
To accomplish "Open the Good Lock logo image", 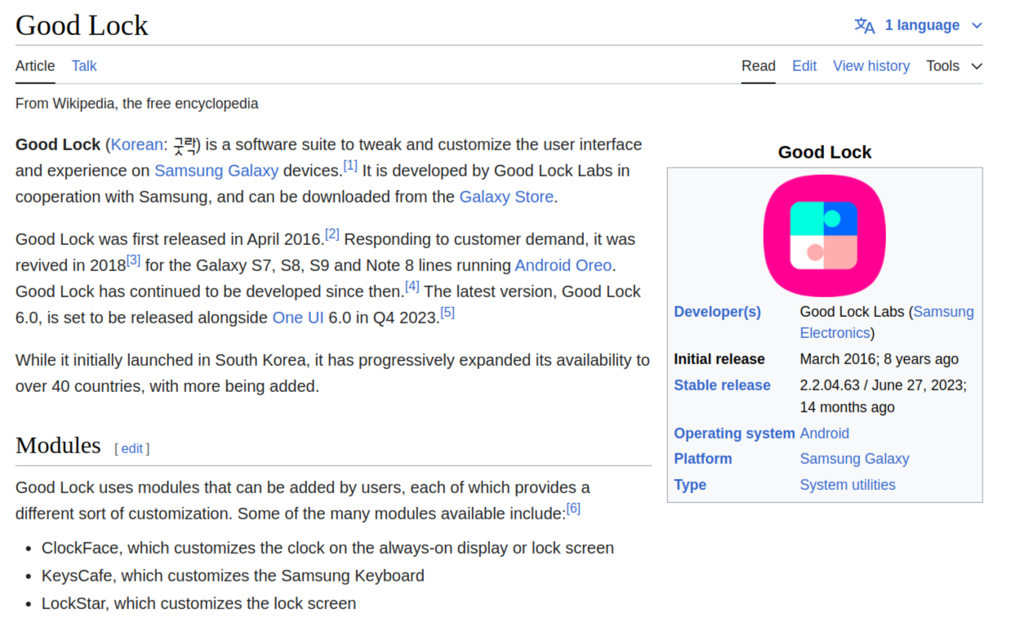I will point(824,236).
